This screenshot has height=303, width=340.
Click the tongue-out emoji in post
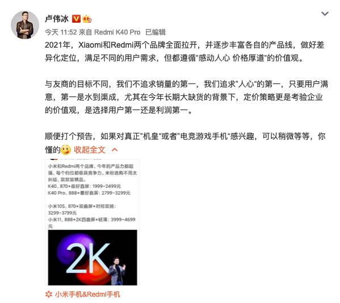point(66,150)
